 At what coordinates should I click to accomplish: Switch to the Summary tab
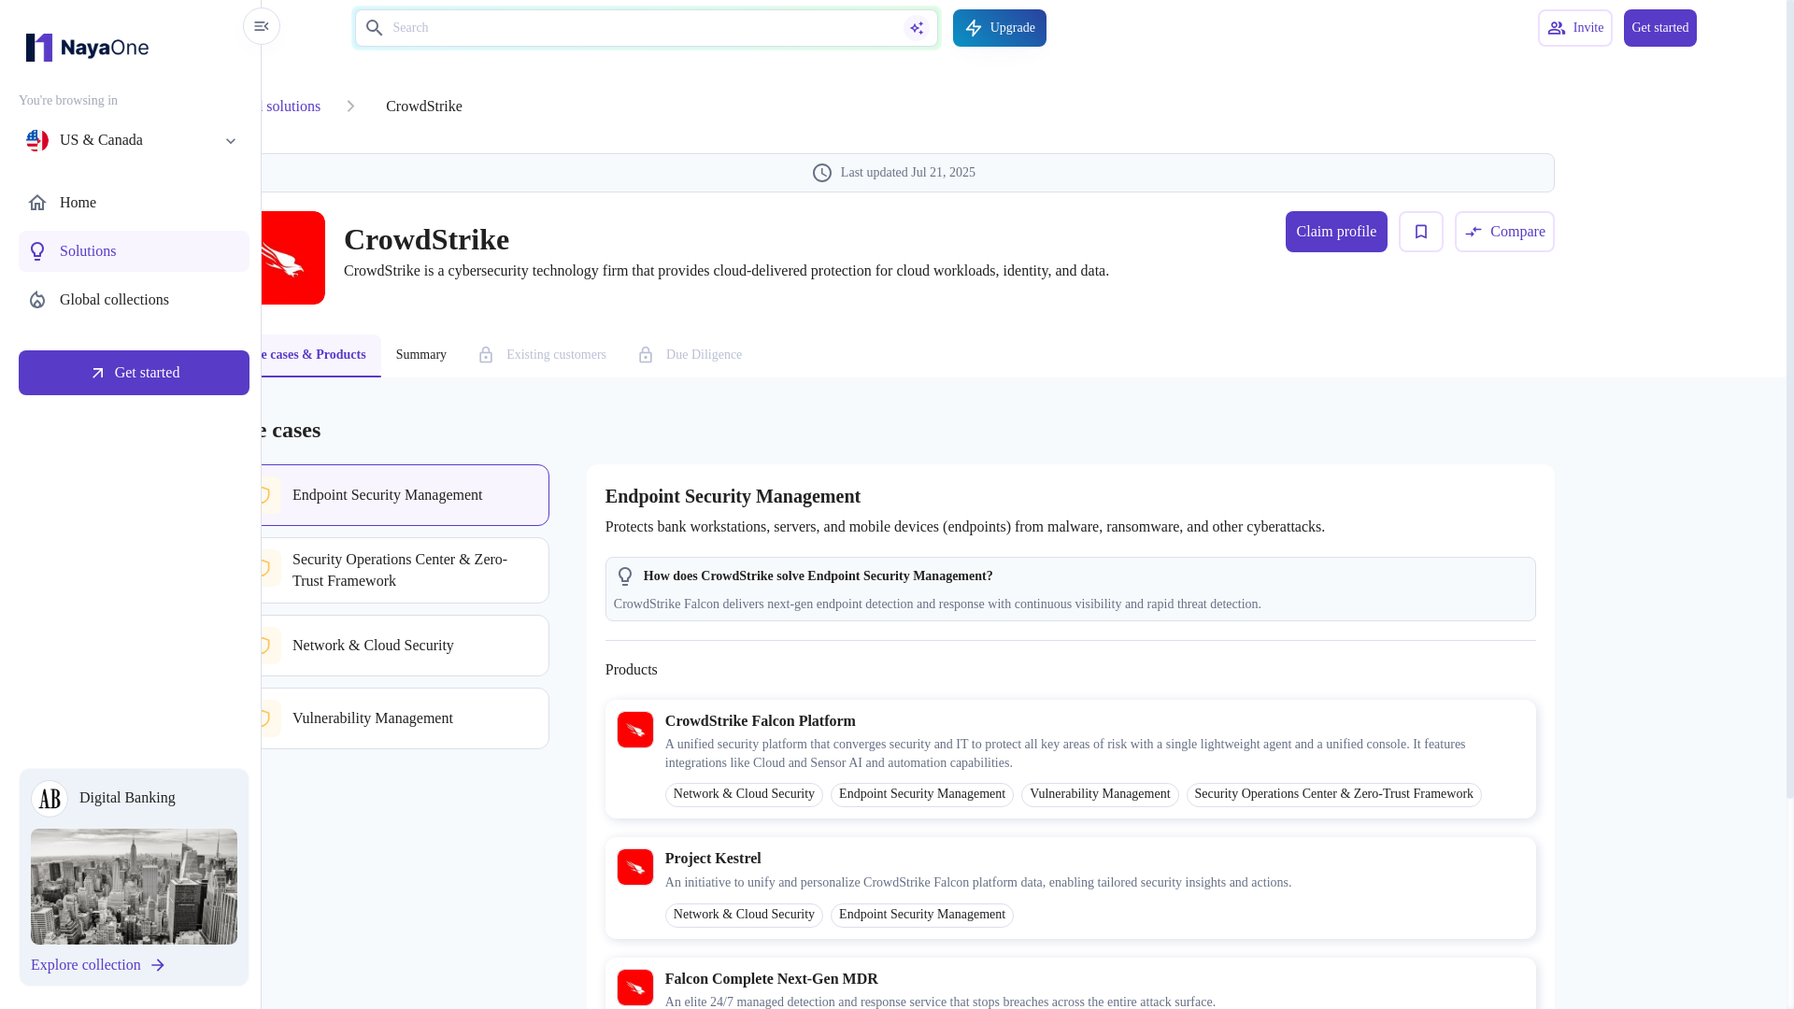(421, 355)
